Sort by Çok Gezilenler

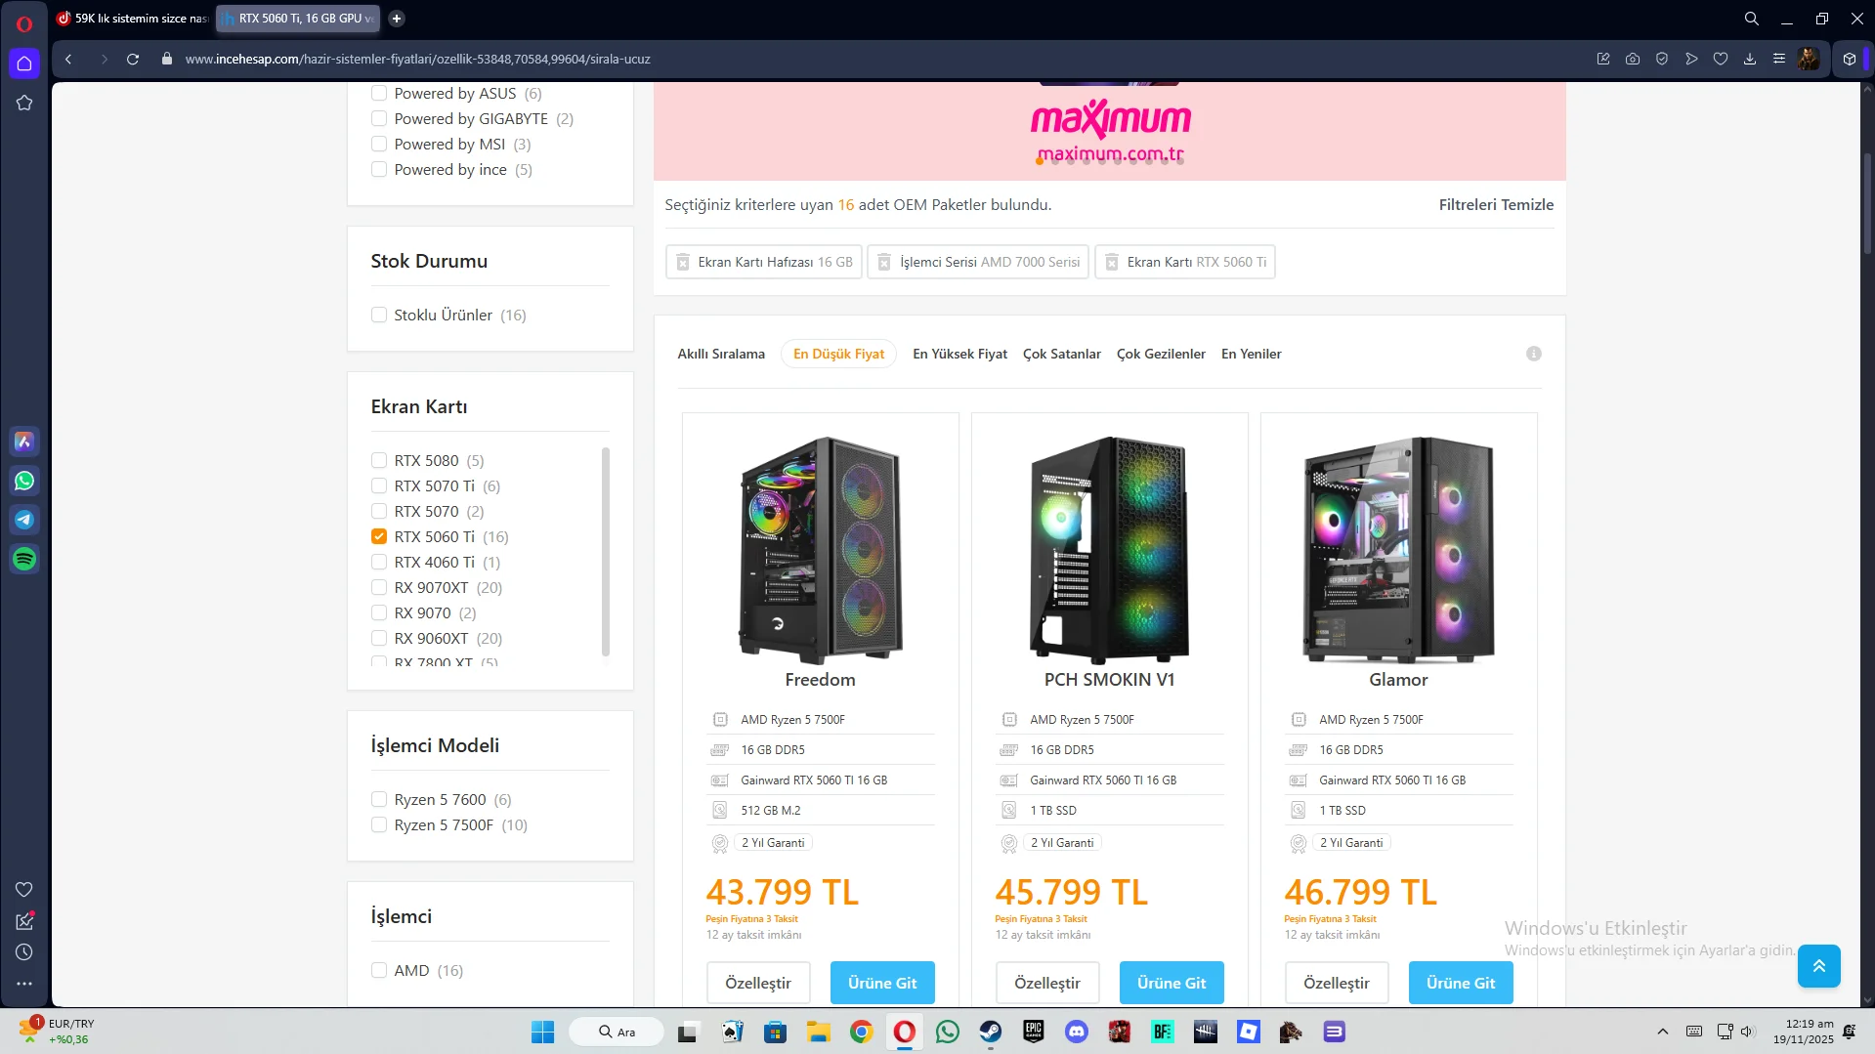[1161, 354]
